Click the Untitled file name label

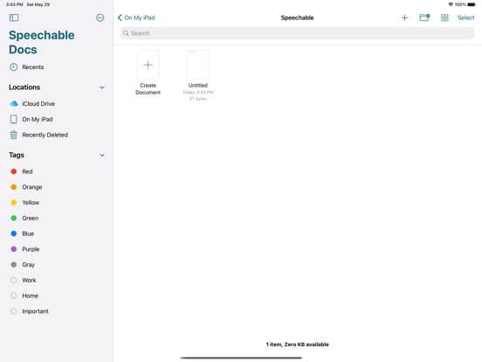tap(198, 86)
